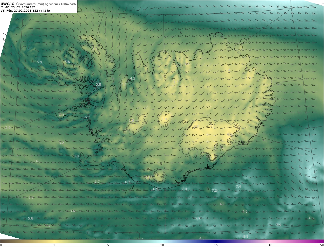The width and height of the screenshot is (324, 247).
Task: Click the 3.7 value label southwest of Iceland
Action: tap(97, 182)
